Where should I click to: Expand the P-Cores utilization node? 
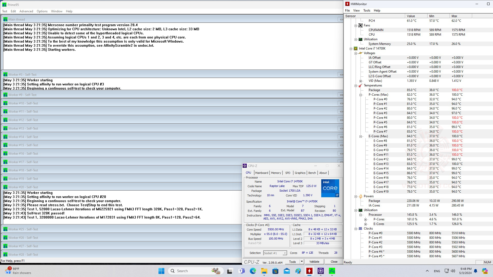[365, 219]
